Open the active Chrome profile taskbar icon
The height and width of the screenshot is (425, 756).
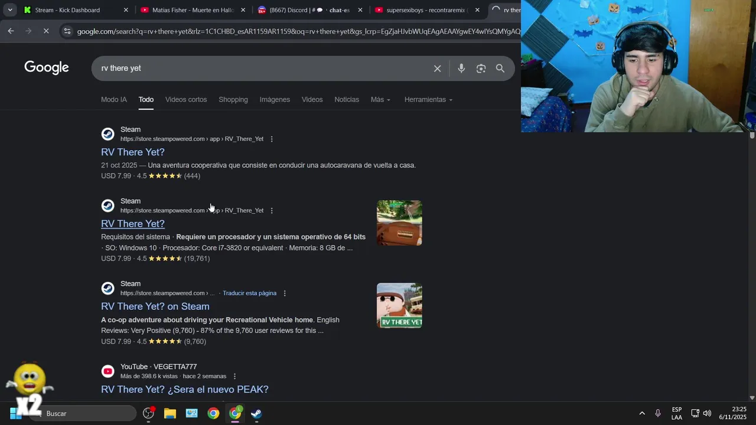[x=235, y=413]
